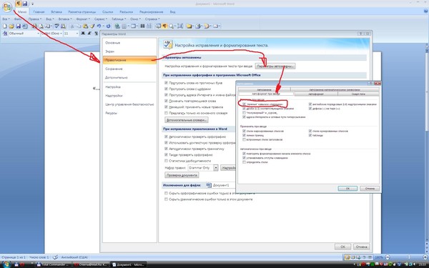Click zoom out minus button in status bar
429x268 pixels.
387,257
